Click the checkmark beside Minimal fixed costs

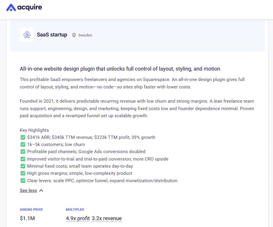23,166
